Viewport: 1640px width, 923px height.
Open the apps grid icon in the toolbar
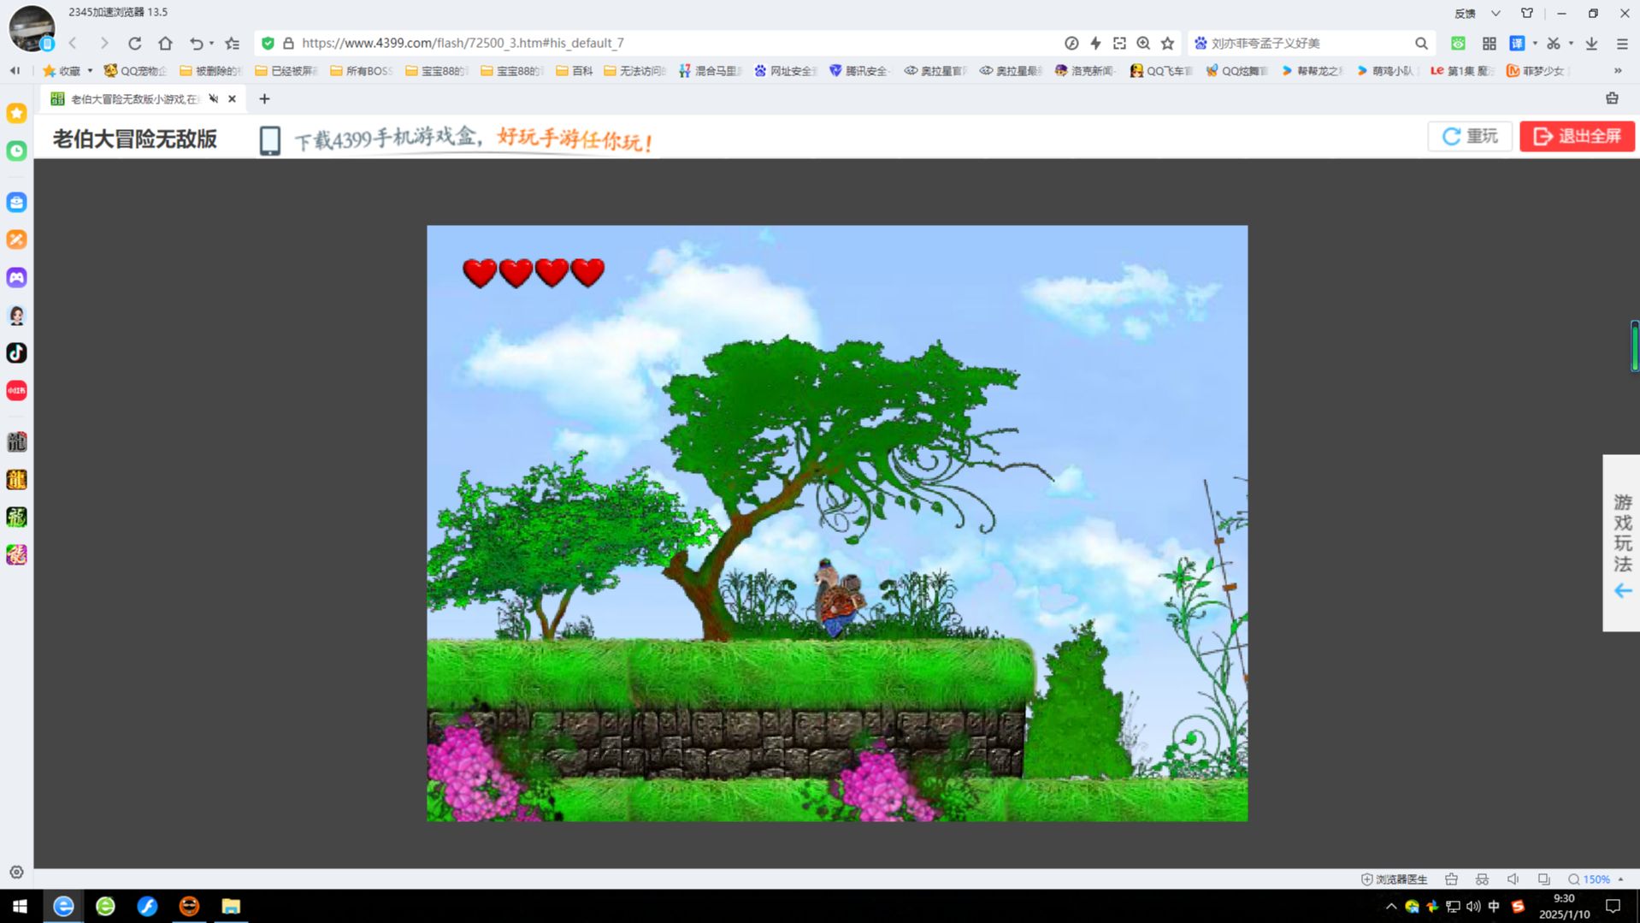[1489, 43]
